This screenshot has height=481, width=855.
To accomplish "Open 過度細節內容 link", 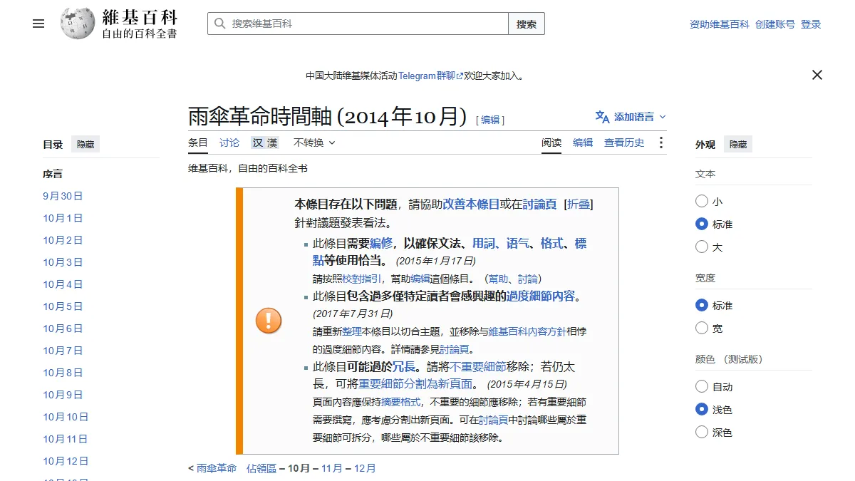I will (x=540, y=296).
